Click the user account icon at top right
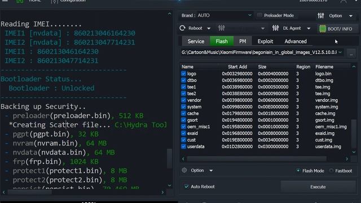 tap(344, 1)
